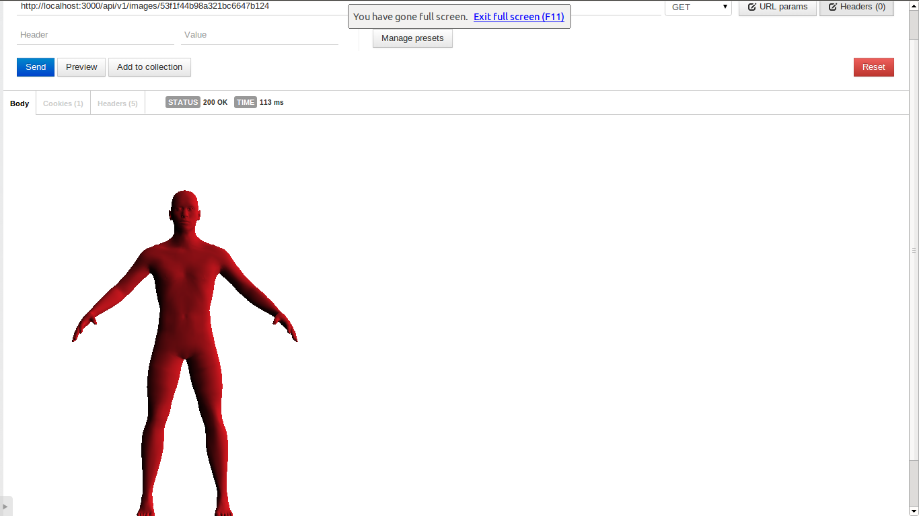Switch to the Body response tab

pos(20,103)
